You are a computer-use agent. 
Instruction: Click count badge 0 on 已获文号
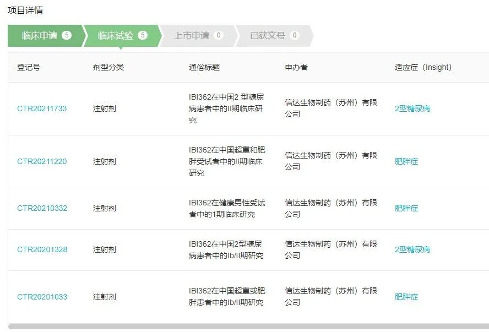pyautogui.click(x=295, y=36)
